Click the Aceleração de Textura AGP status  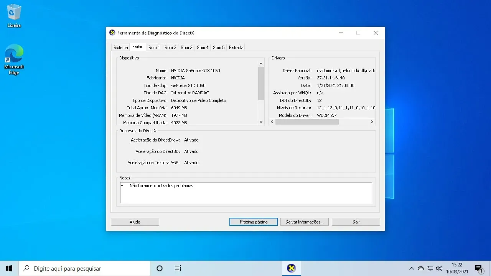[191, 163]
